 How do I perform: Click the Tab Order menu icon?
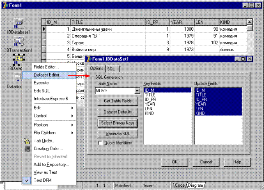(x=27, y=141)
